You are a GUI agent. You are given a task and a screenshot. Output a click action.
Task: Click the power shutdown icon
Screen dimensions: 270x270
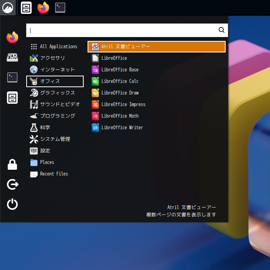(12, 204)
